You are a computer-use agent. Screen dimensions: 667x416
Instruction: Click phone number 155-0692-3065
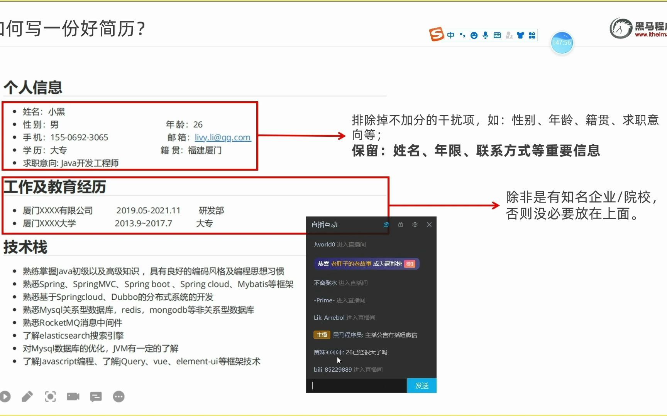pos(79,138)
